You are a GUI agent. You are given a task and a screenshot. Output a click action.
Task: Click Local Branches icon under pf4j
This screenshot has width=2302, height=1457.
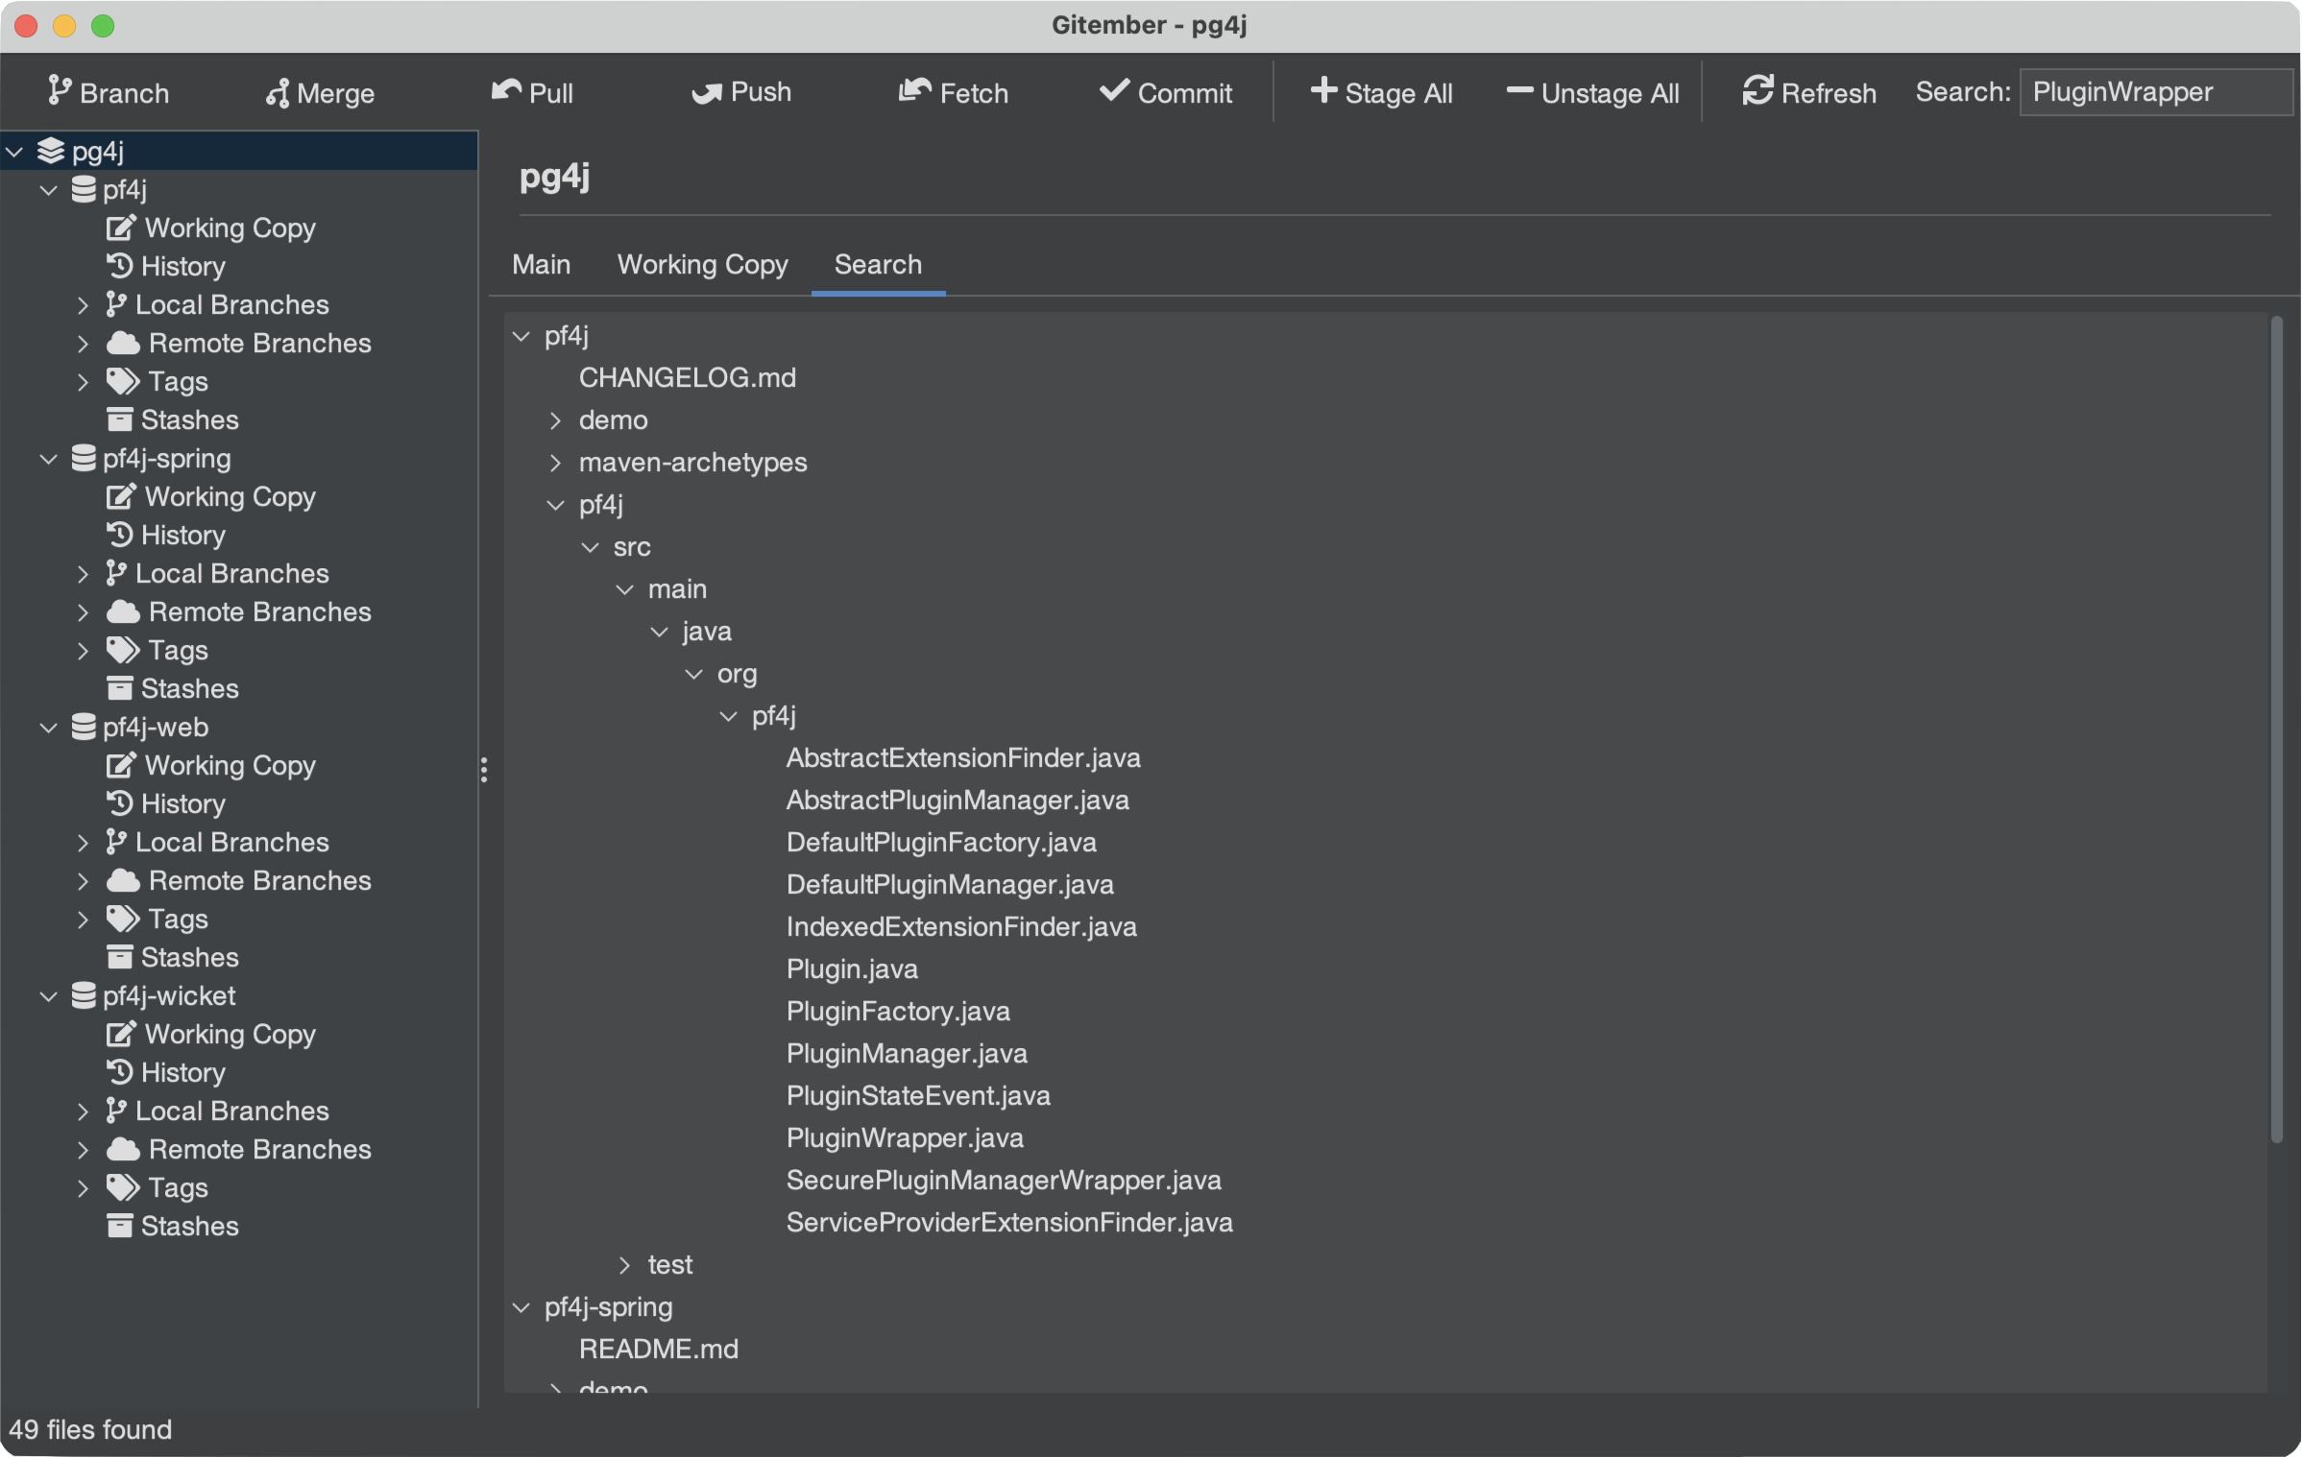click(x=116, y=304)
